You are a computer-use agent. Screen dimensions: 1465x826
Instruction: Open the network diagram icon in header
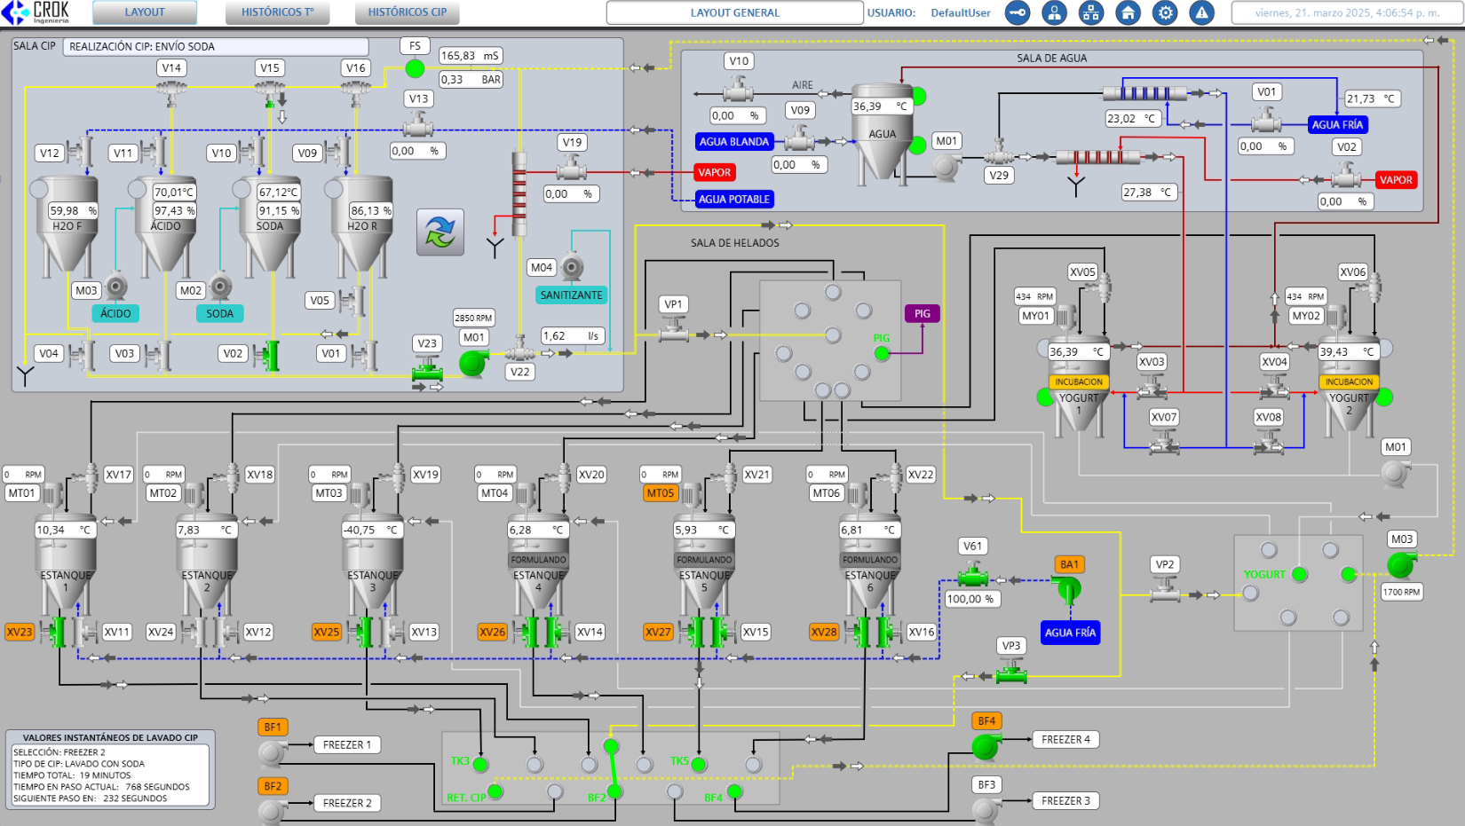[1090, 12]
